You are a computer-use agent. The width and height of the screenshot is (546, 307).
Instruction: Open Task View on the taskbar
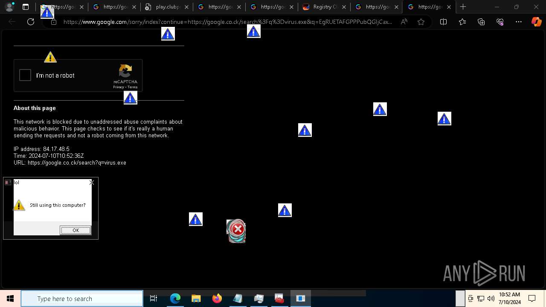click(x=154, y=298)
